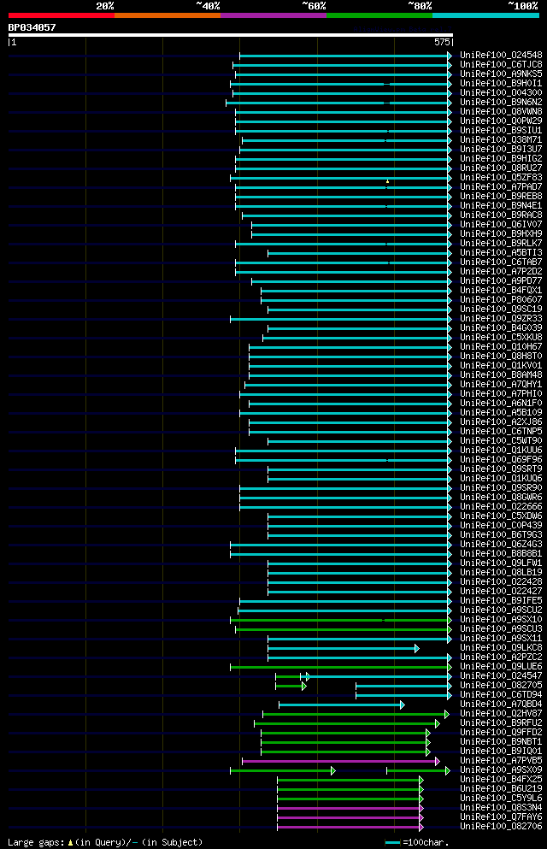Open hit UniRef100_O04300

[x=501, y=92]
